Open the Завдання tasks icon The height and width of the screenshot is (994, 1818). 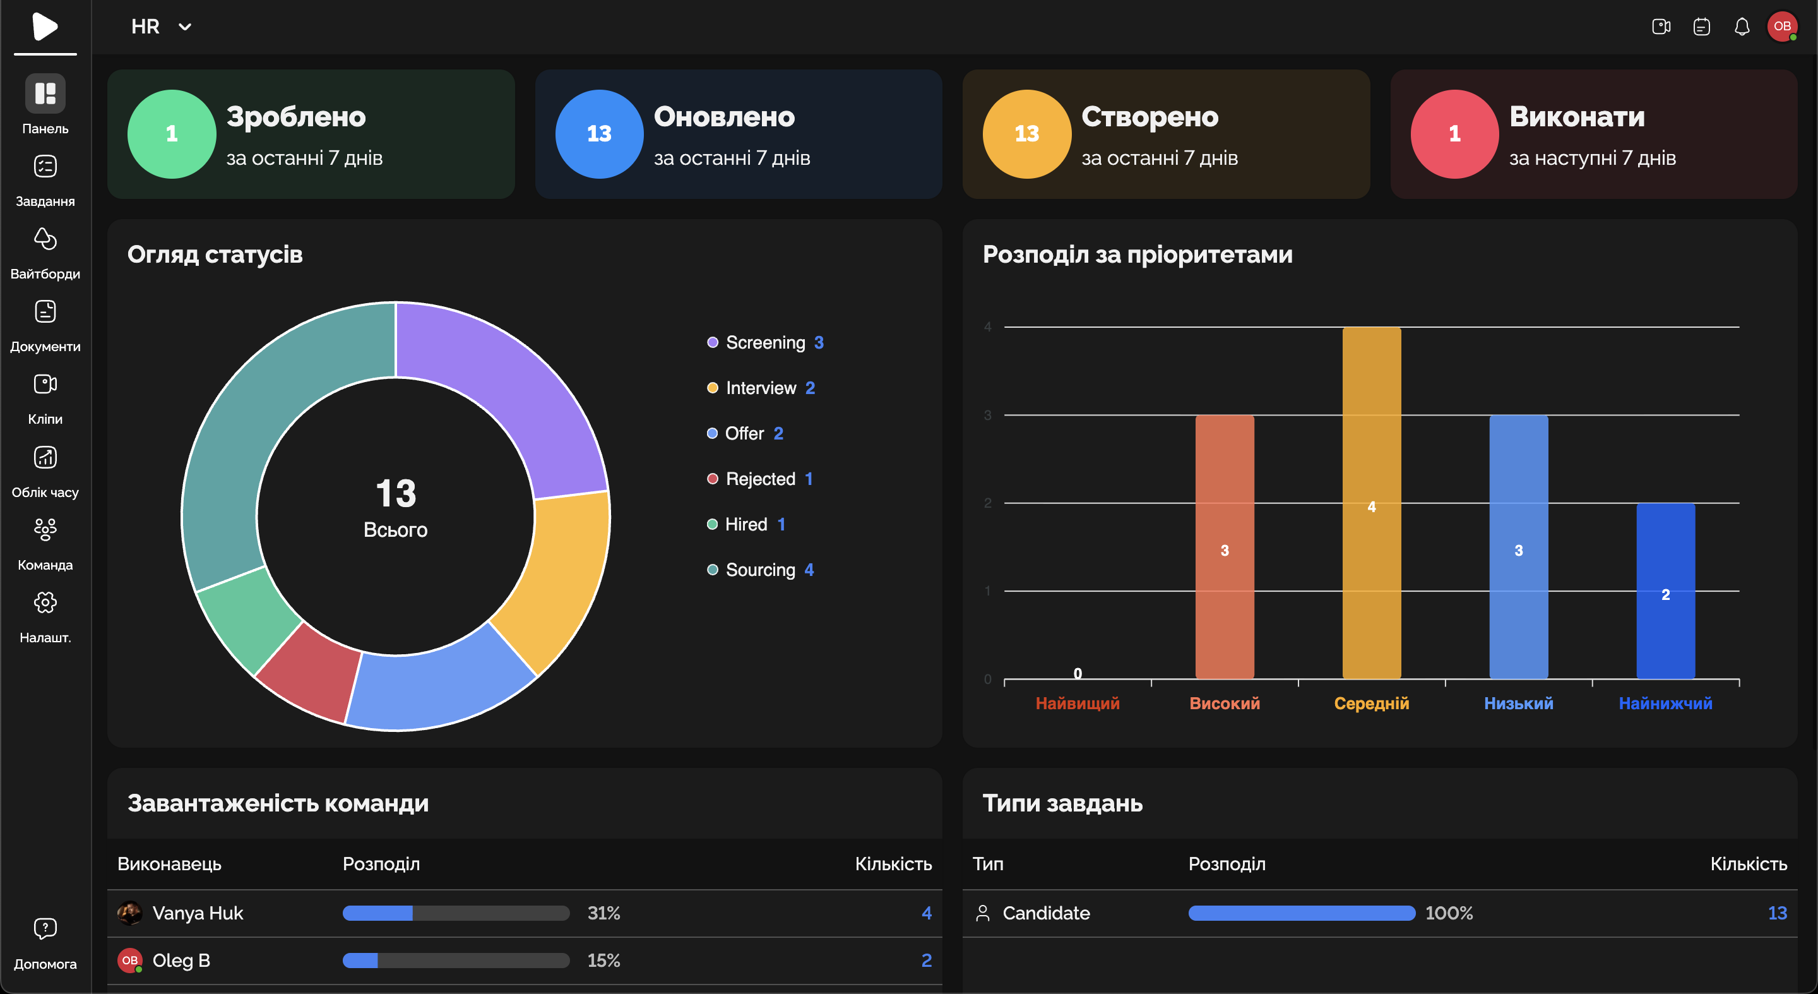click(45, 167)
